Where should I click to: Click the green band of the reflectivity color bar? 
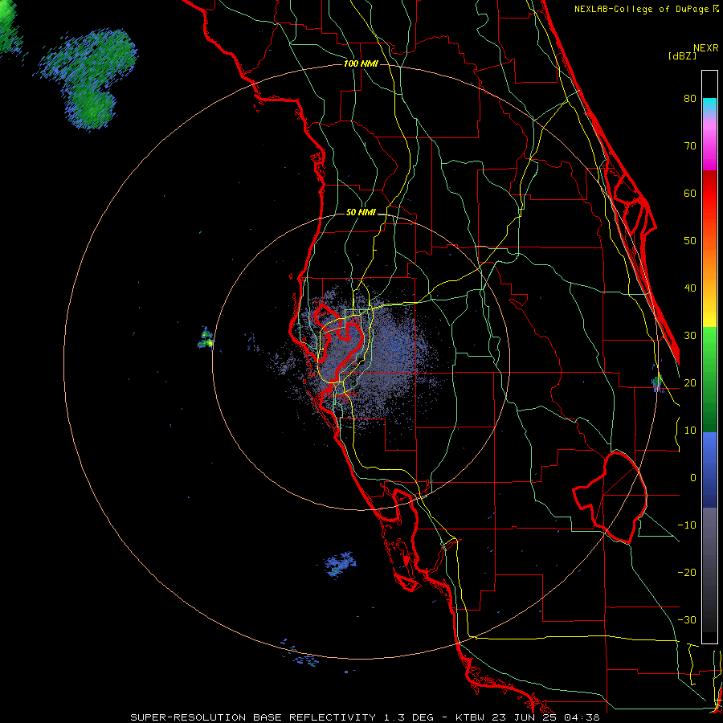[709, 379]
